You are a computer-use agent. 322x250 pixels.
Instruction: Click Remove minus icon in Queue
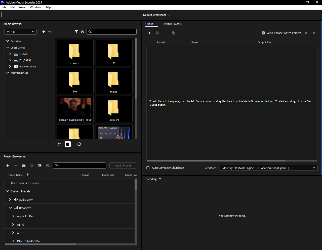pos(166,33)
